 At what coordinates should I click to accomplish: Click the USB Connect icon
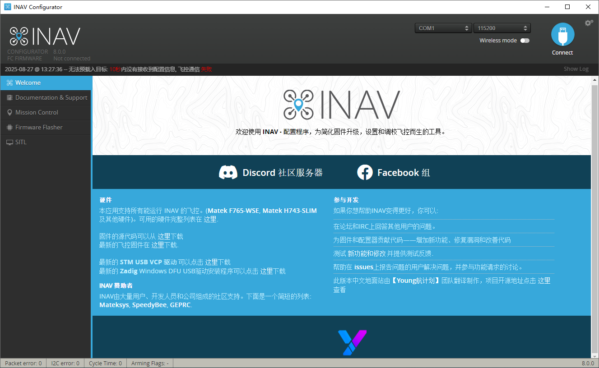tap(562, 35)
